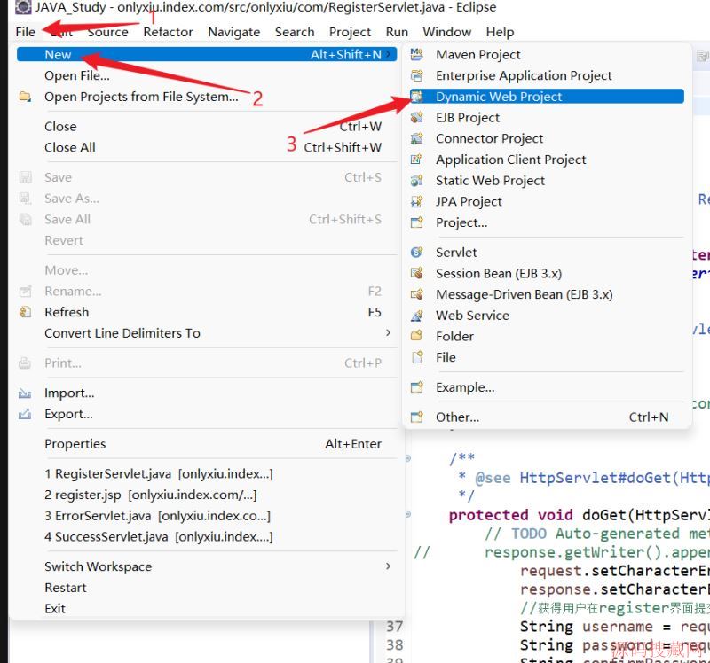Create a new Enterprise Application Project

(523, 75)
